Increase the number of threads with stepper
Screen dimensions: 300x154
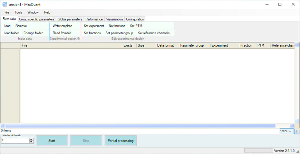pos(31,139)
